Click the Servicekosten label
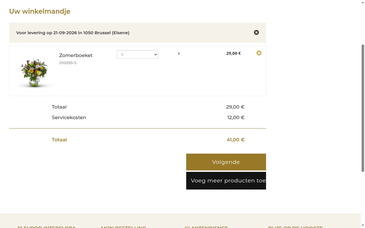365x228 pixels. pyautogui.click(x=69, y=117)
